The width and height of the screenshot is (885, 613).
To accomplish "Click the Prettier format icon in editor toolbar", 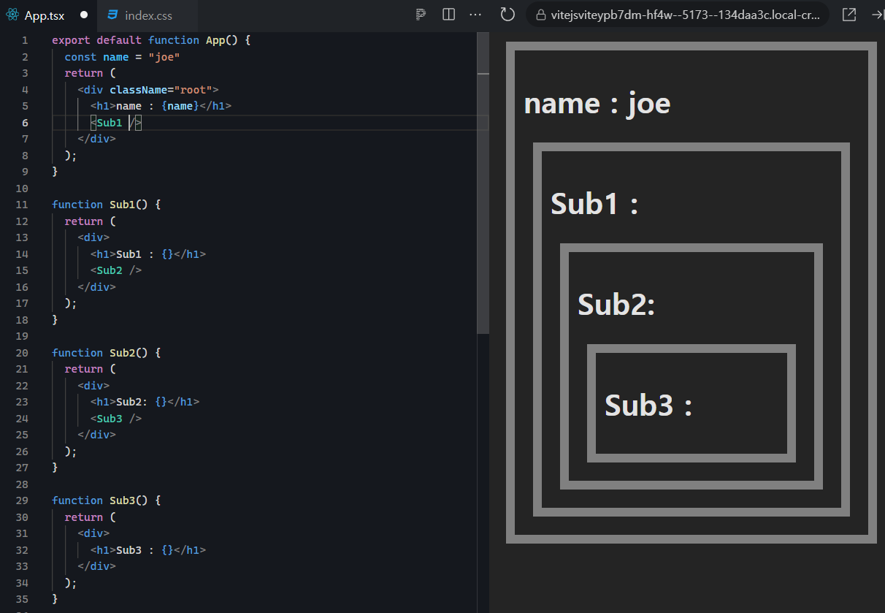I will pos(421,15).
